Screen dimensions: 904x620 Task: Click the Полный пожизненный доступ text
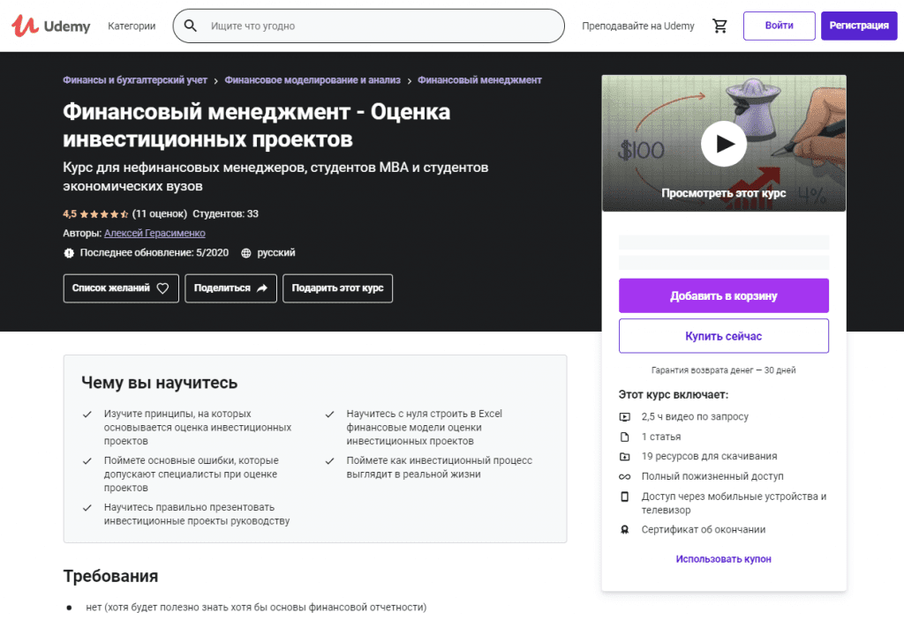pyautogui.click(x=712, y=476)
